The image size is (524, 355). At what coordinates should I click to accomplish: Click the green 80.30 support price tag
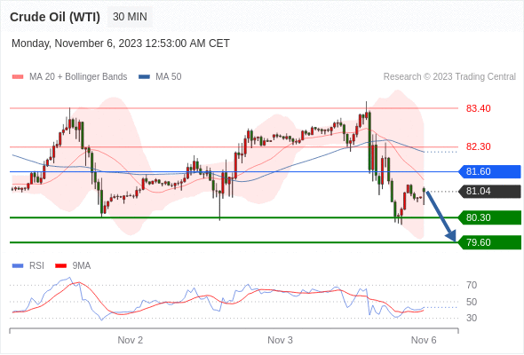point(489,217)
